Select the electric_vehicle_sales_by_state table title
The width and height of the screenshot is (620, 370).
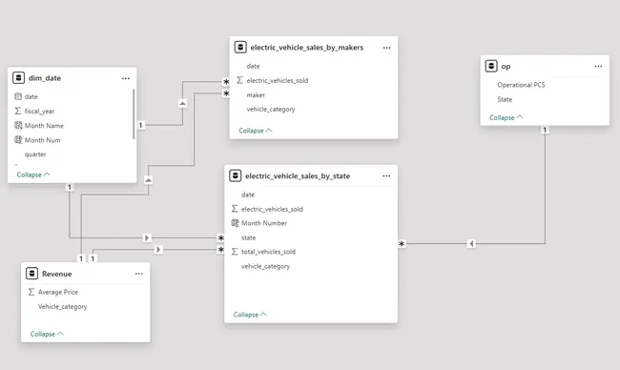[298, 175]
